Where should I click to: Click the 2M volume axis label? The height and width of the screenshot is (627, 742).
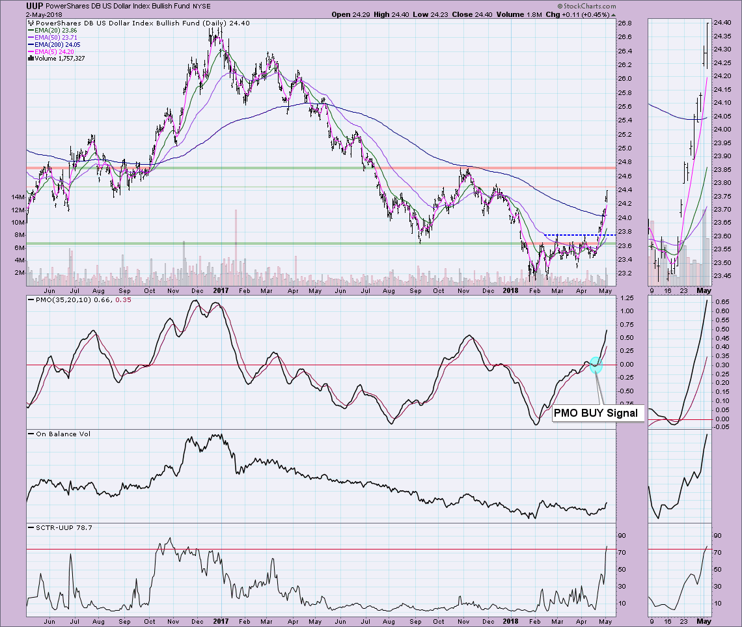20,273
